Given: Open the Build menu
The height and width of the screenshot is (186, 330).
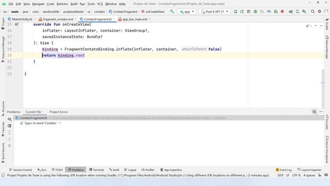Looking at the screenshot, I should pos(74,4).
